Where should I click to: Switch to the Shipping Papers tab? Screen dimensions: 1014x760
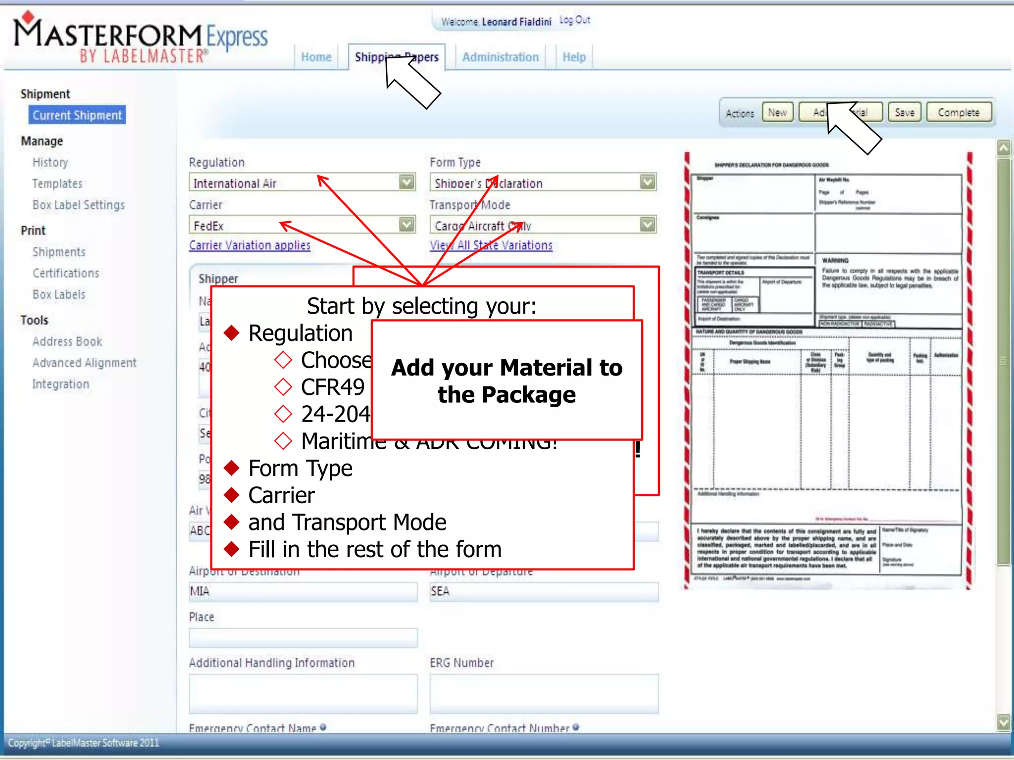tap(397, 57)
